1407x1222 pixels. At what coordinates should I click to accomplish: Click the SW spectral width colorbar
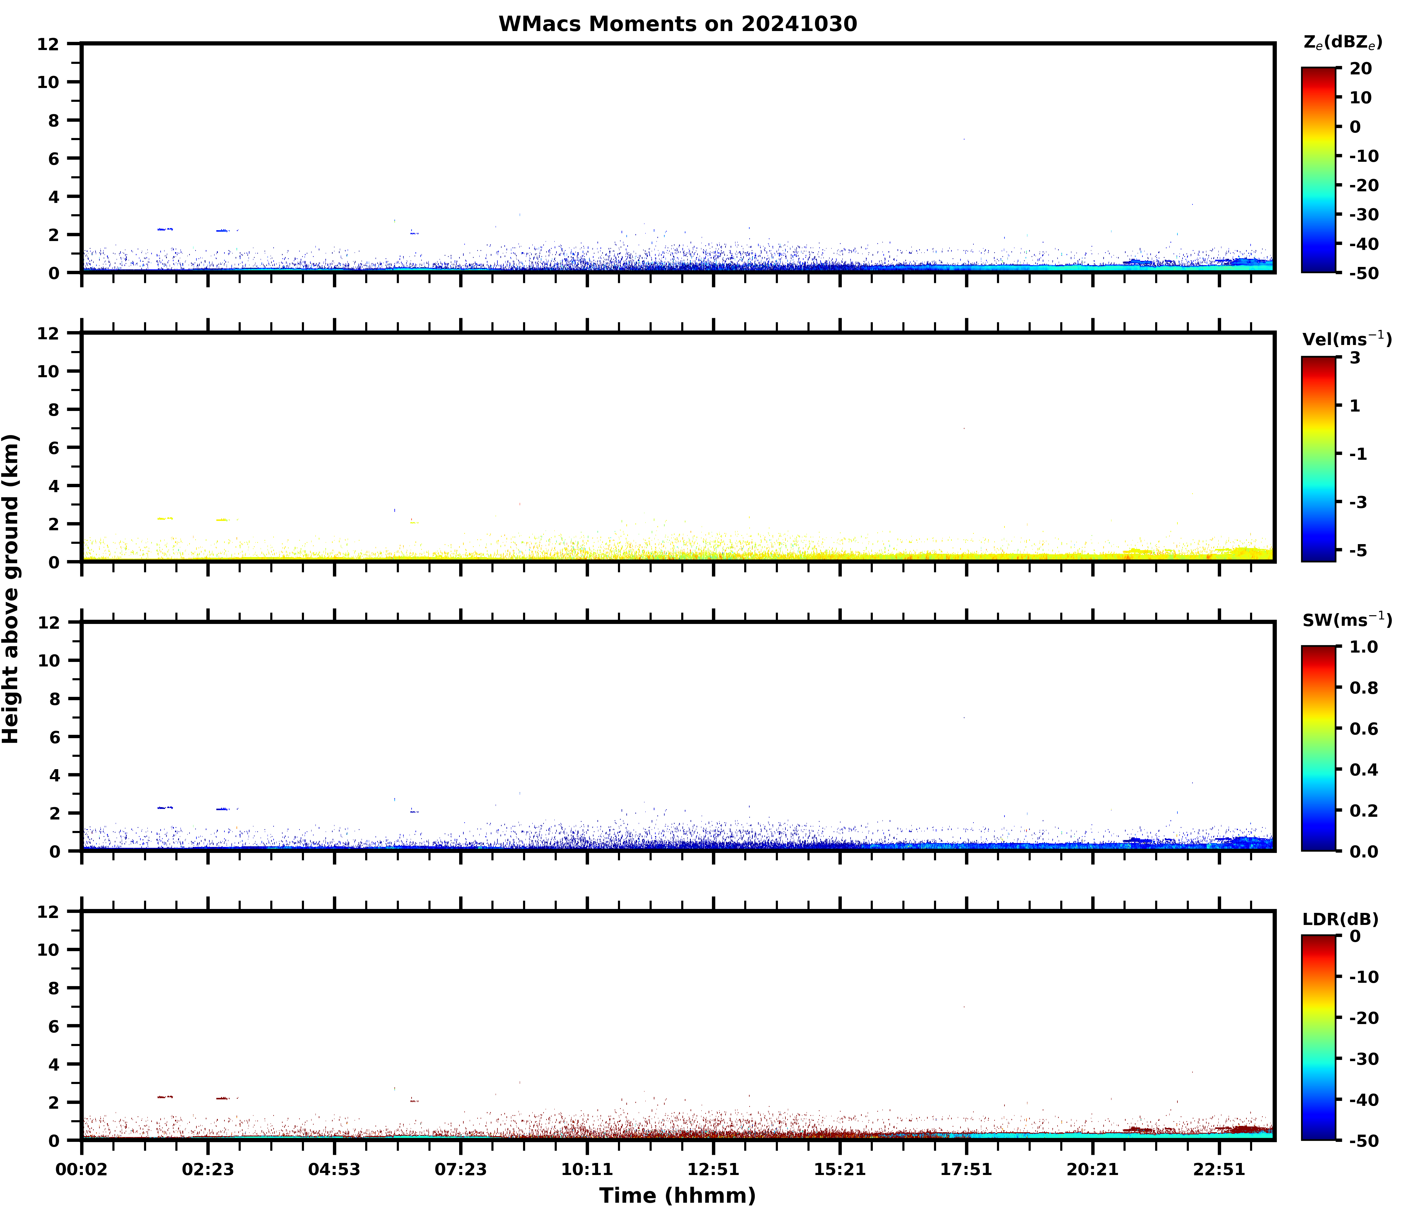(x=1318, y=748)
